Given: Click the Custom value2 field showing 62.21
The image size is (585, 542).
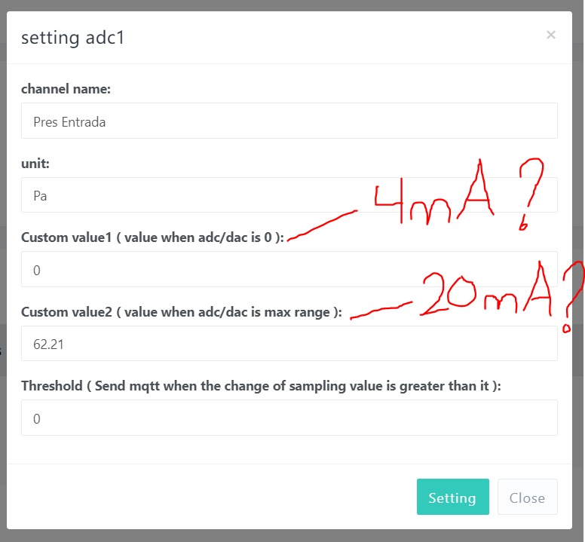Looking at the screenshot, I should 289,344.
